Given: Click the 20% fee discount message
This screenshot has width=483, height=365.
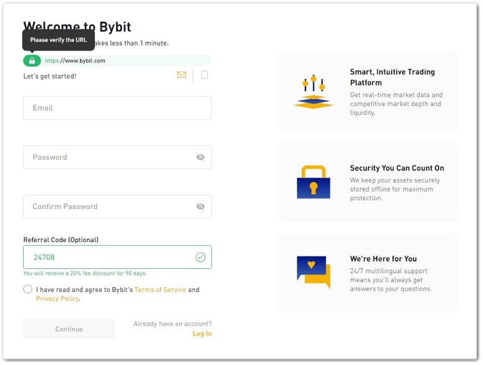Looking at the screenshot, I should (x=85, y=273).
